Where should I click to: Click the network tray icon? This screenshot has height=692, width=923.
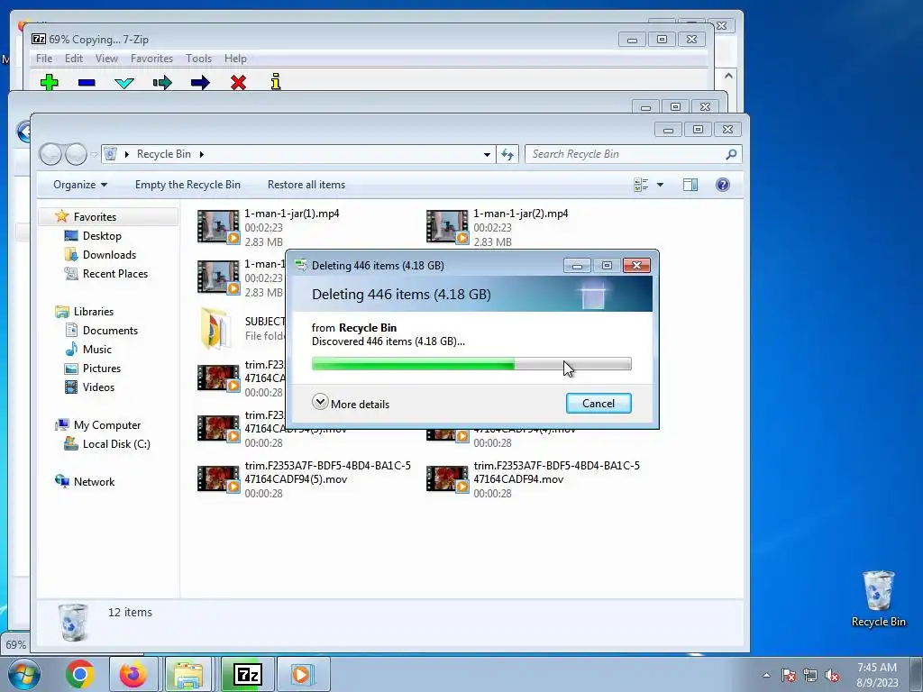coord(810,676)
